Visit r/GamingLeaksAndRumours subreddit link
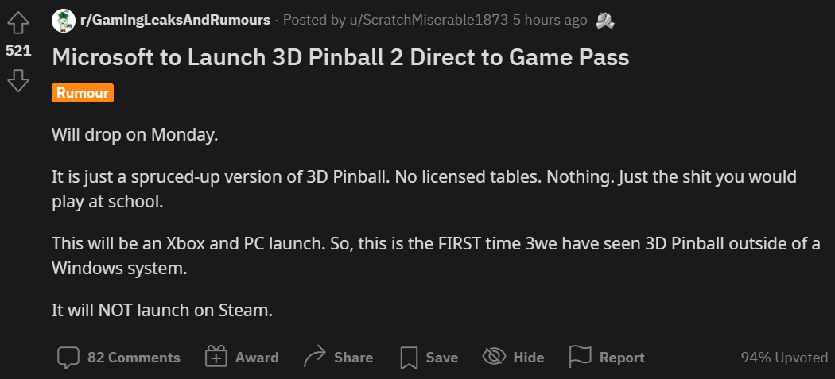 point(175,21)
